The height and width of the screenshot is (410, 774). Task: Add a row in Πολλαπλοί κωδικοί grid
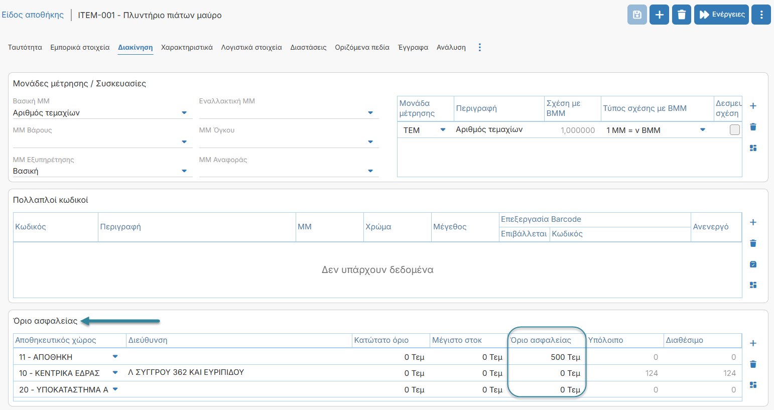pos(753,222)
